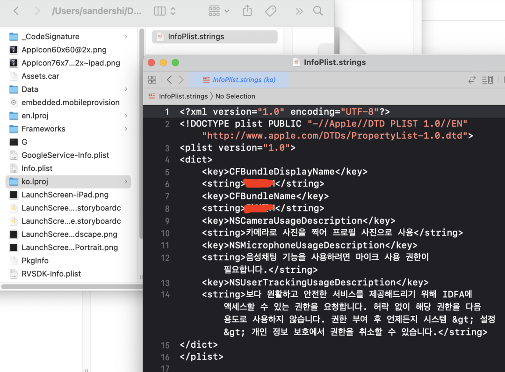
Task: Click No Selection in the jump bar
Action: (x=235, y=96)
